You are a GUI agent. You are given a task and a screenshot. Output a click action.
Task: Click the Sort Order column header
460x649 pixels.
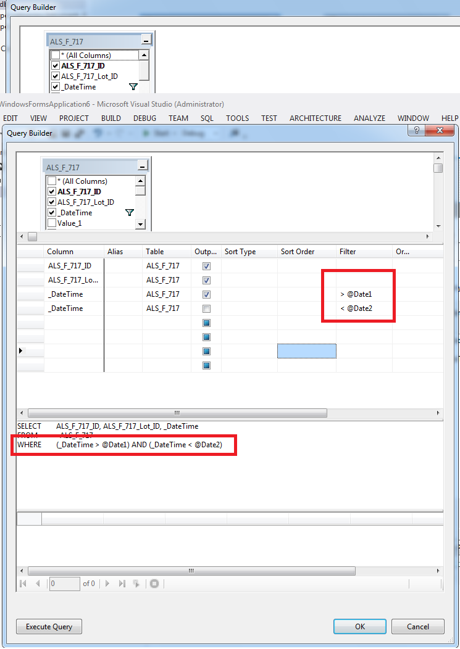point(307,251)
